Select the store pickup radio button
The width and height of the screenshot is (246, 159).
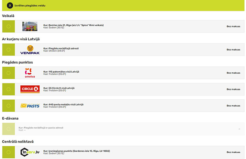[x=8, y=26]
